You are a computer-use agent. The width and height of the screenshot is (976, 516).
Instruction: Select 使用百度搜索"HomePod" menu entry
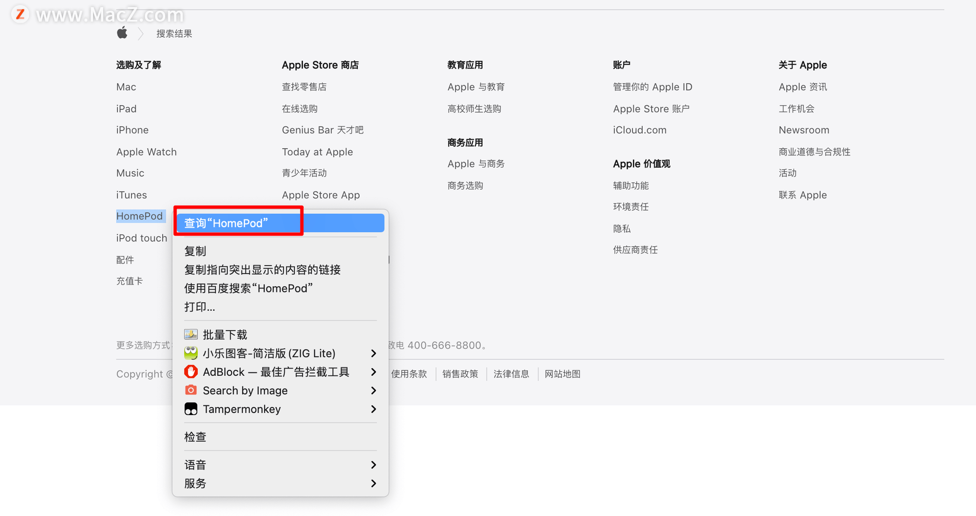coord(281,288)
